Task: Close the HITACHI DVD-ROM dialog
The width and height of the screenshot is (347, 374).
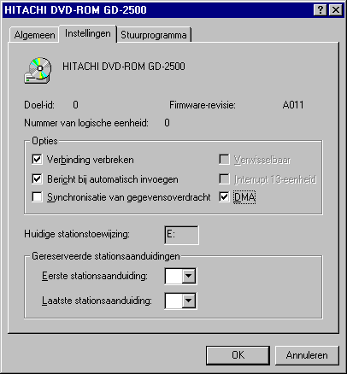Action: coord(336,10)
